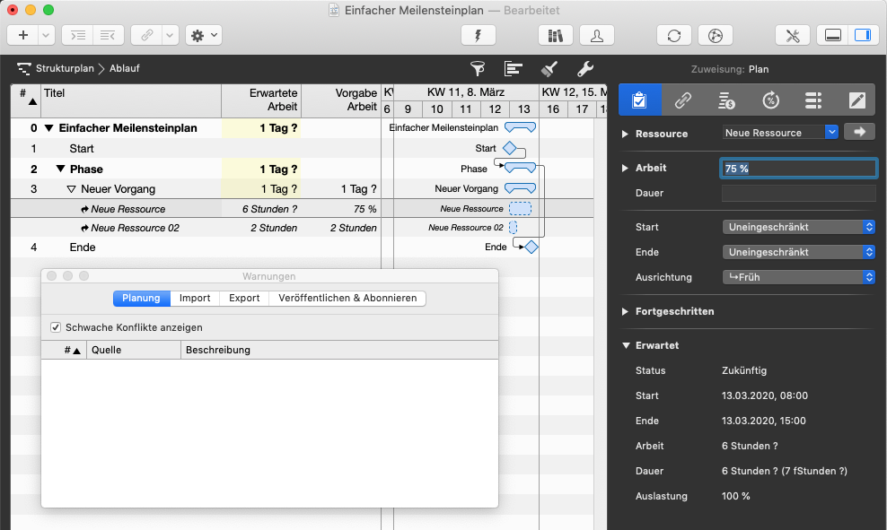The height and width of the screenshot is (530, 887).
Task: Click arrow button next to Ressource
Action: point(859,132)
